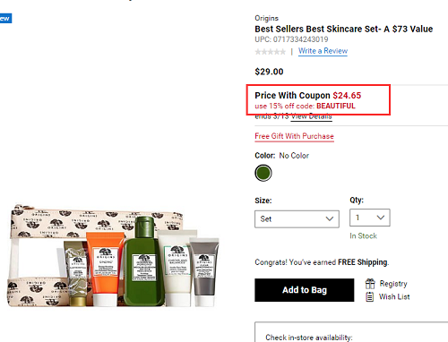
Task: Open the Free Gift With Purchase link
Action: 294,136
